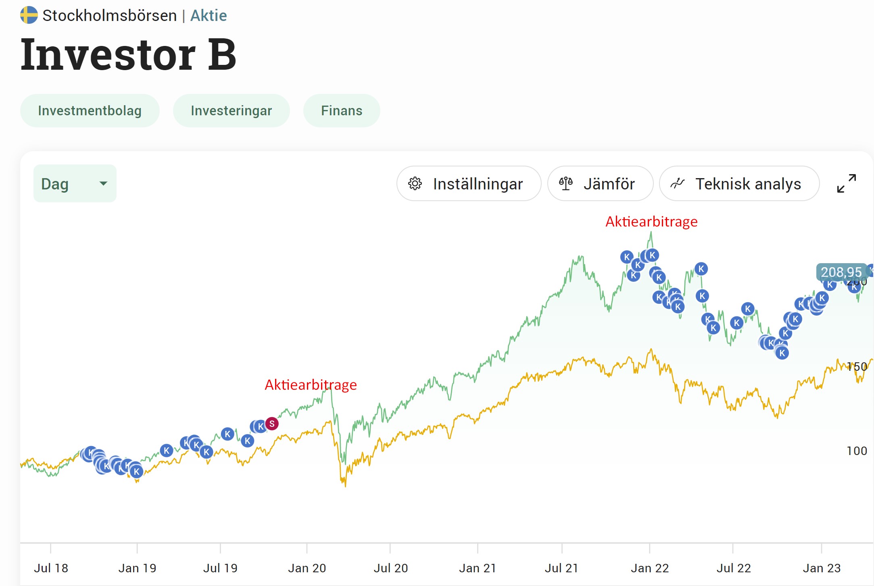Click the red S sell marker
The image size is (874, 586).
pyautogui.click(x=272, y=424)
